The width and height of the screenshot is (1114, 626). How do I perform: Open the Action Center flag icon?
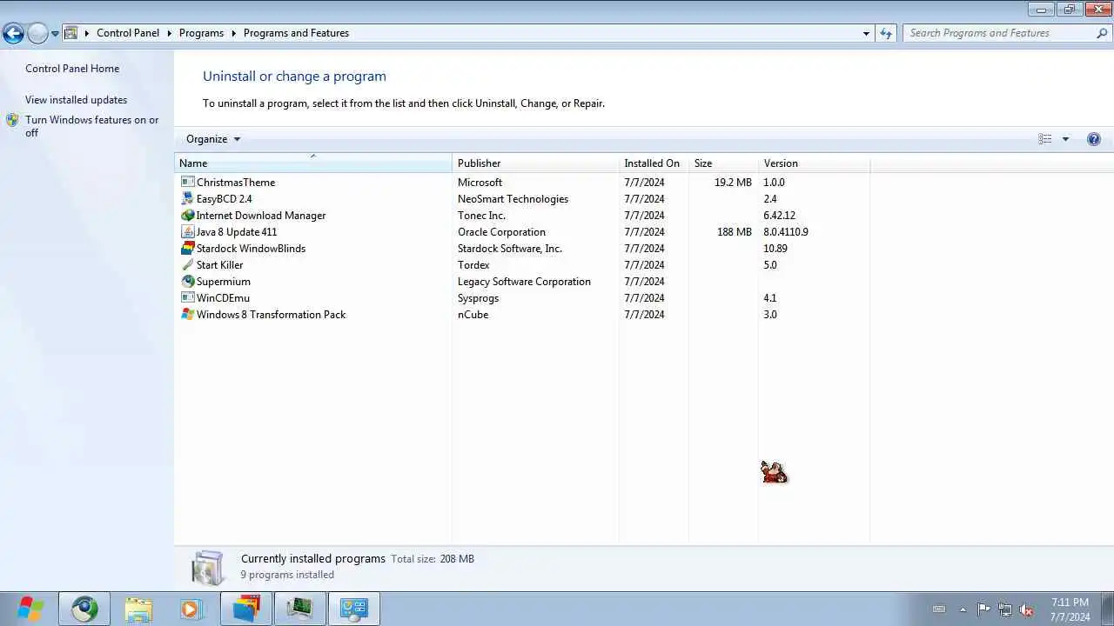point(983,609)
